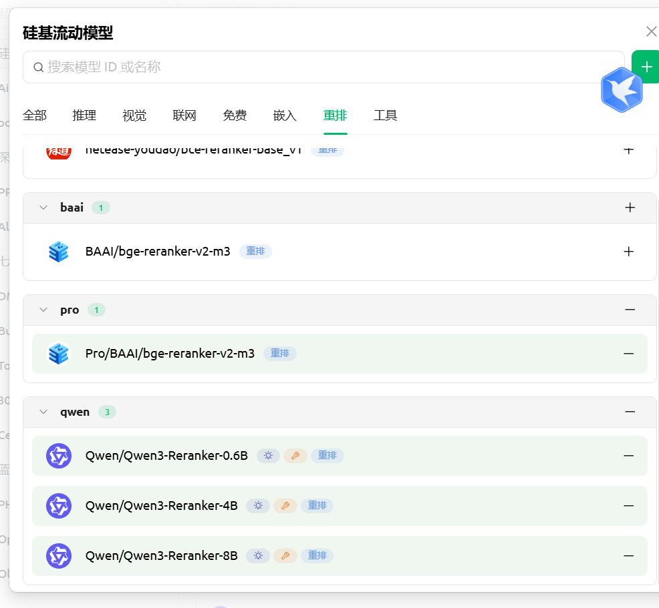Close the 硅基流动模型 dialog

[652, 31]
